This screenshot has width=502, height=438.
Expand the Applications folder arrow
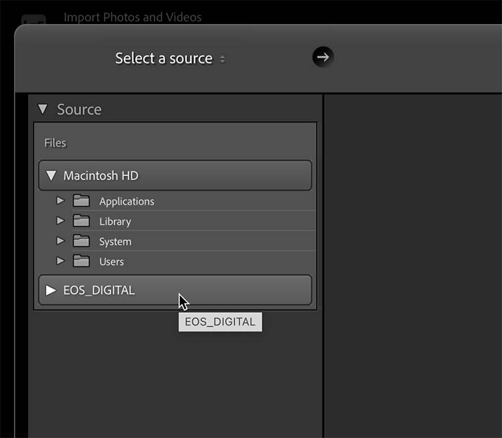tap(60, 200)
